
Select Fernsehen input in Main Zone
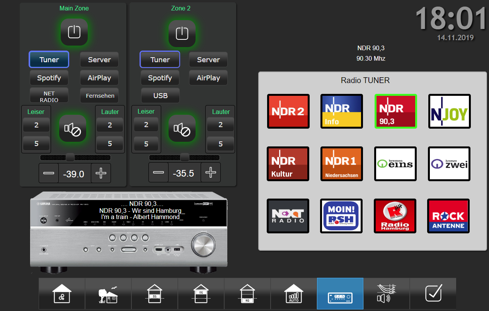[x=99, y=95]
